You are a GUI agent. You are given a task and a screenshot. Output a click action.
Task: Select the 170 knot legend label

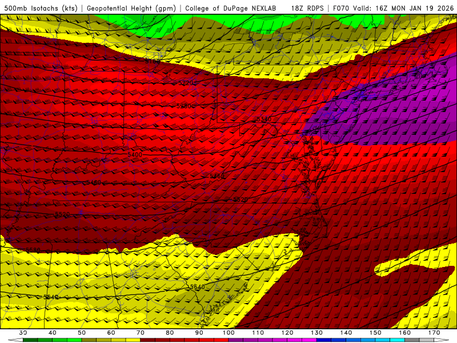click(x=434, y=333)
